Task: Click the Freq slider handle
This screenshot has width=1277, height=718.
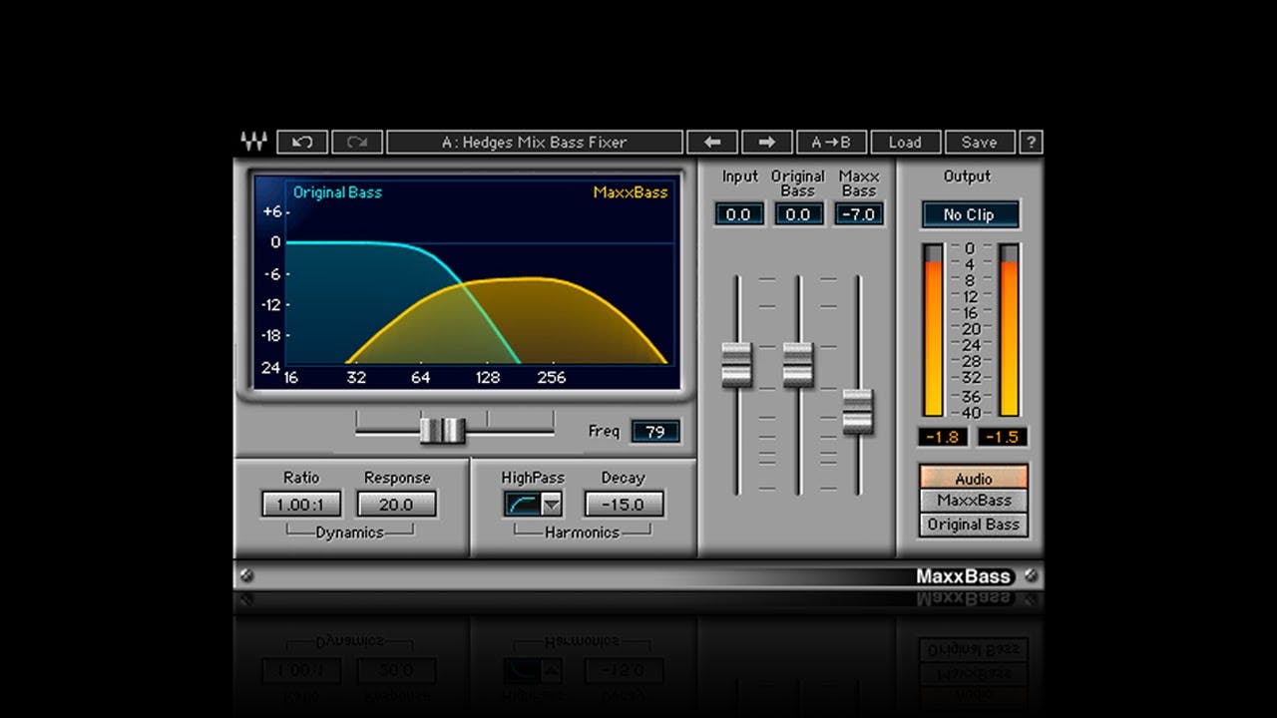Action: point(442,431)
